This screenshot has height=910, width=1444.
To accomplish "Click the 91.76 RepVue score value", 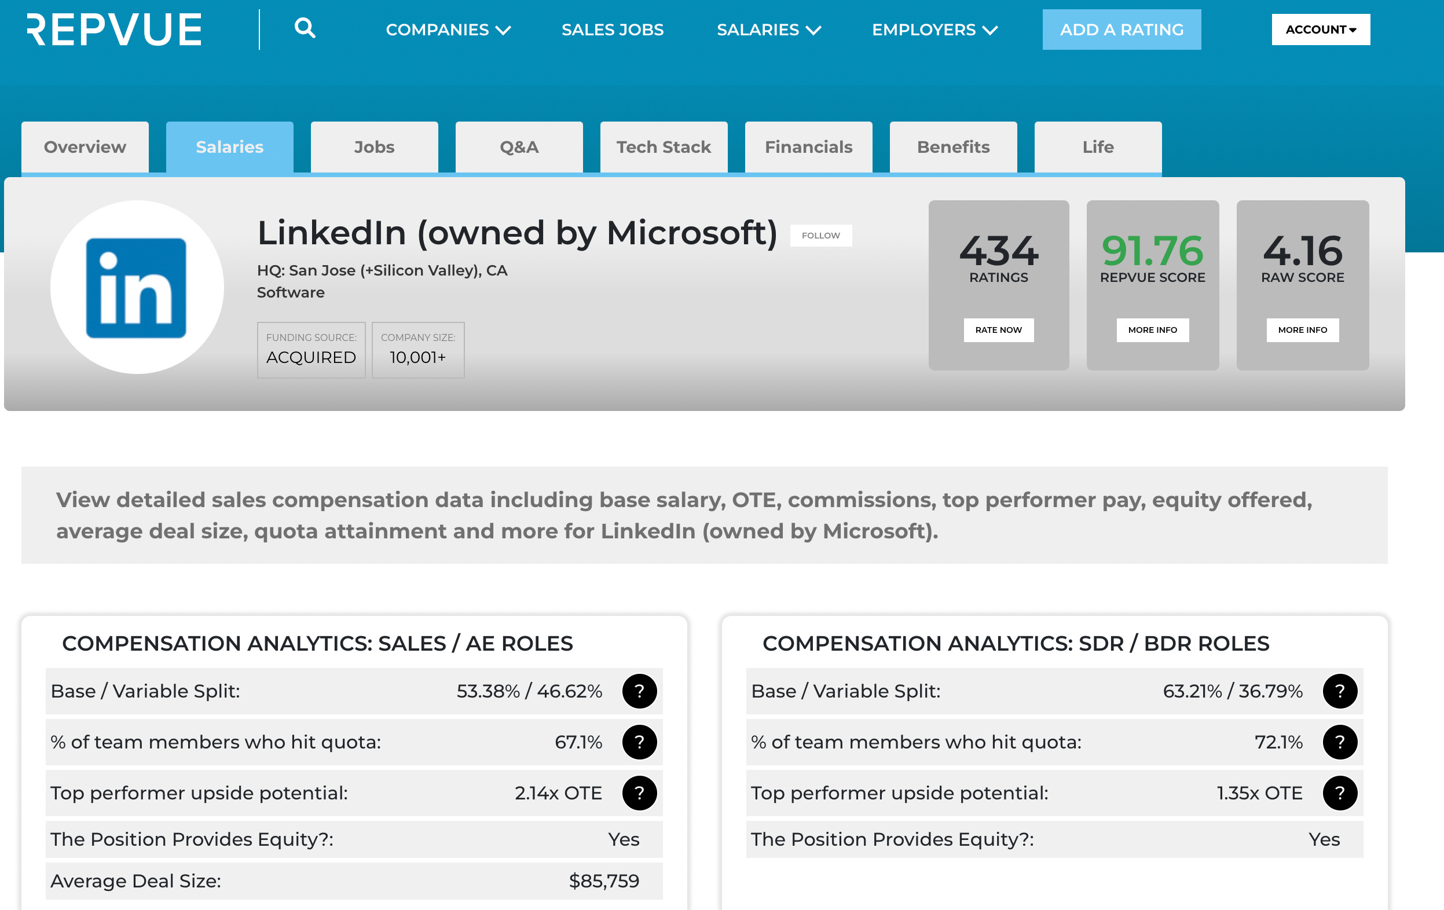I will coord(1153,251).
